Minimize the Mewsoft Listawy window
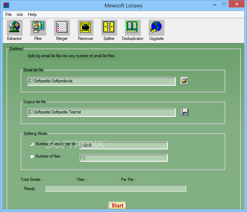 coord(215,4)
